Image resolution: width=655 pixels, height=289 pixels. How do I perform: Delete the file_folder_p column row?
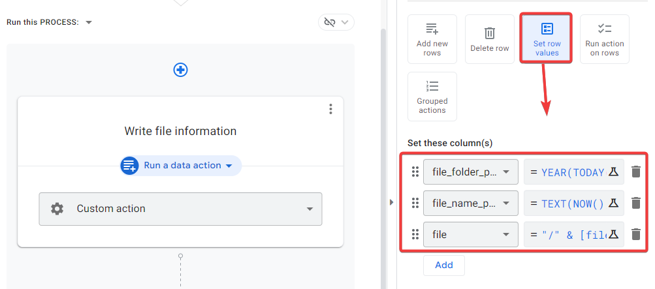(636, 172)
